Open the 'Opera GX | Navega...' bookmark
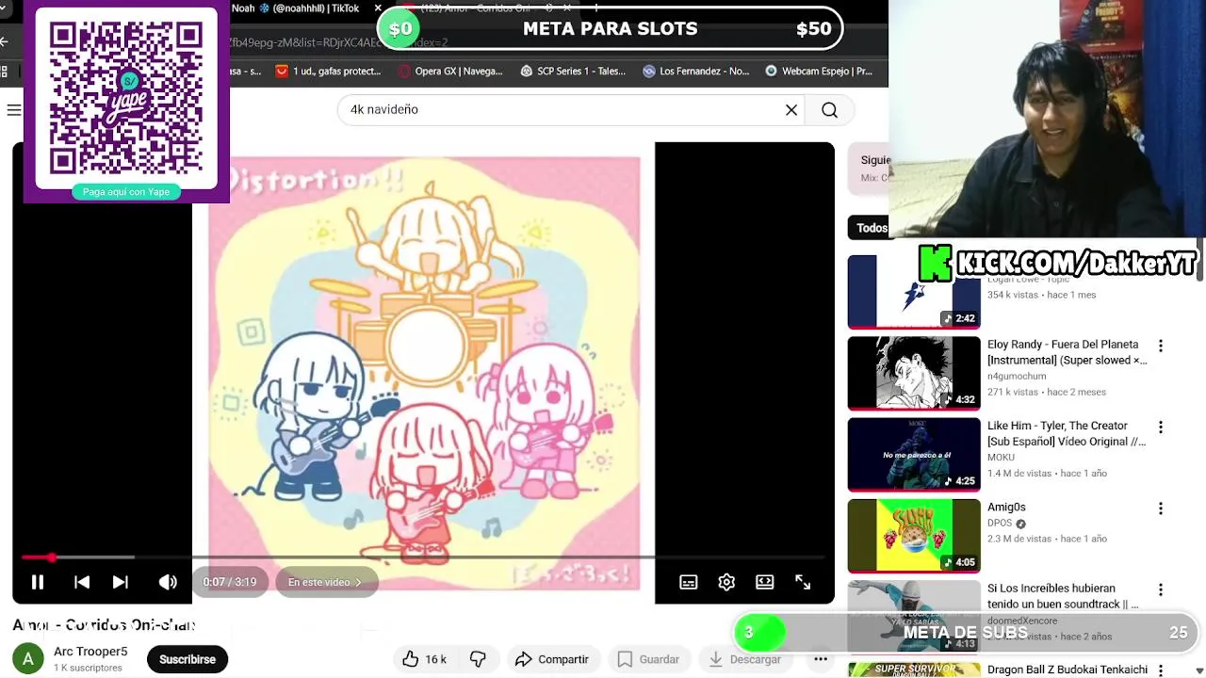This screenshot has width=1206, height=678. pyautogui.click(x=450, y=71)
